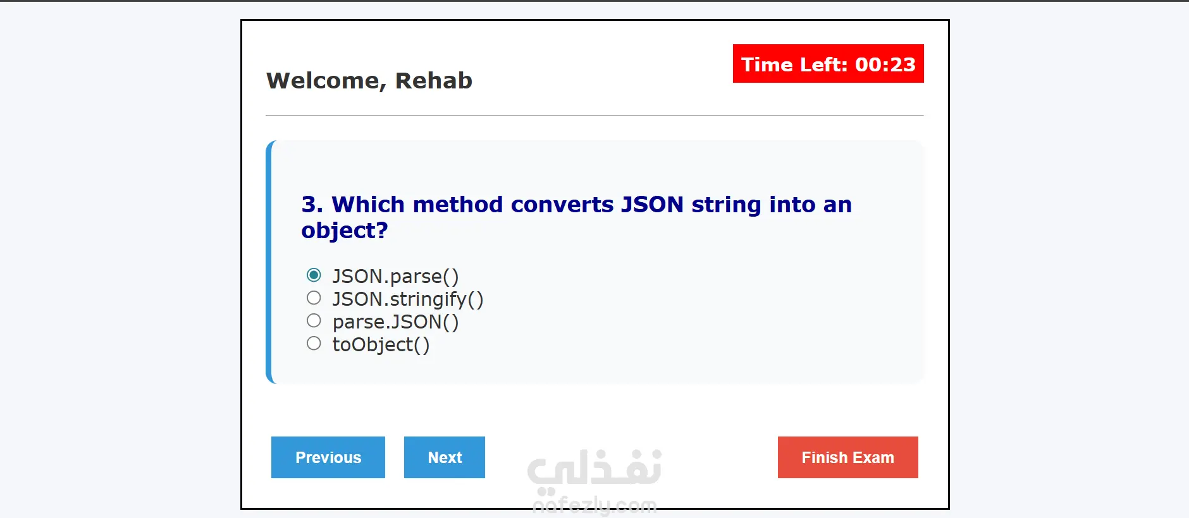Pick the parse.JSON() radio button
Viewport: 1189px width, 518px height.
[x=314, y=320]
